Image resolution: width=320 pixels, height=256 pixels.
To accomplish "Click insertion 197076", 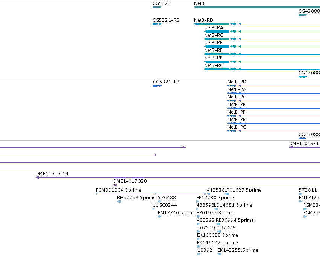I will tap(219, 232).
